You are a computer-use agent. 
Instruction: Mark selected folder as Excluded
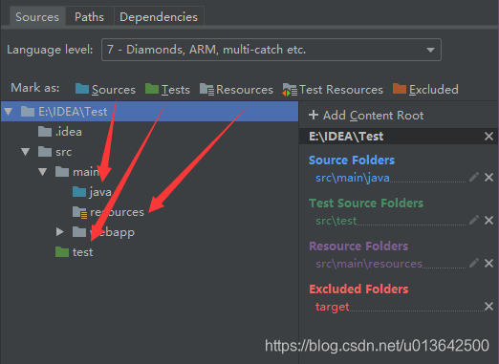coord(425,90)
